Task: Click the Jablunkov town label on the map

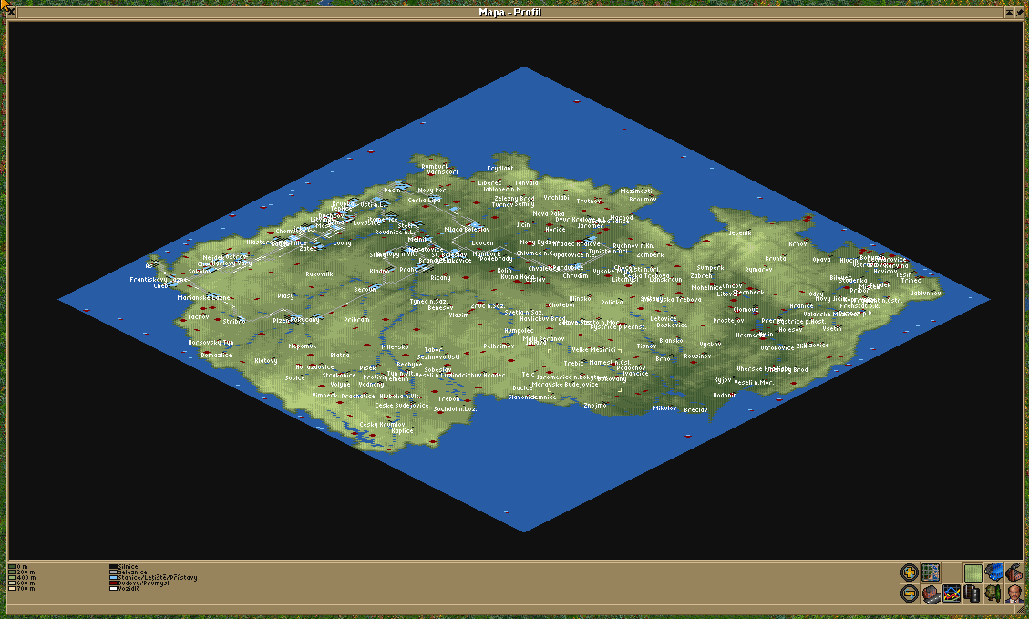Action: [926, 294]
